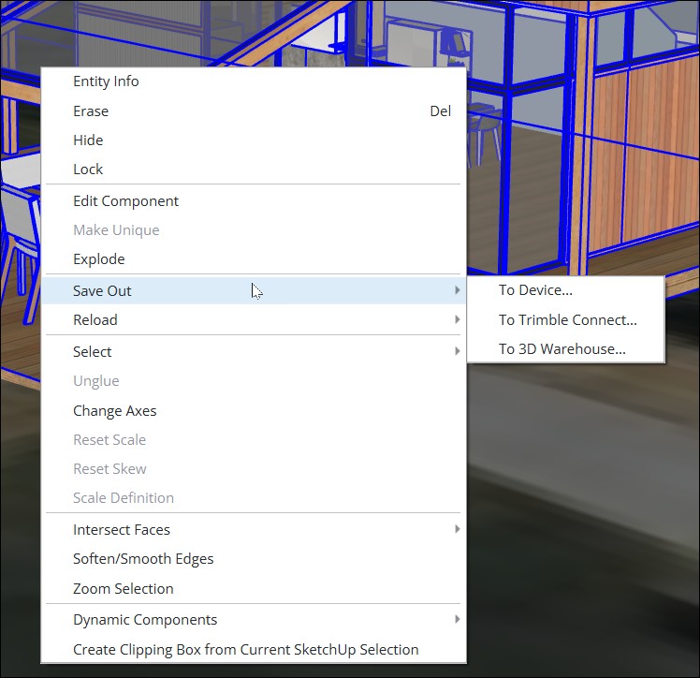Viewport: 700px width, 678px height.
Task: Click Zoom Selection entry
Action: 123,589
